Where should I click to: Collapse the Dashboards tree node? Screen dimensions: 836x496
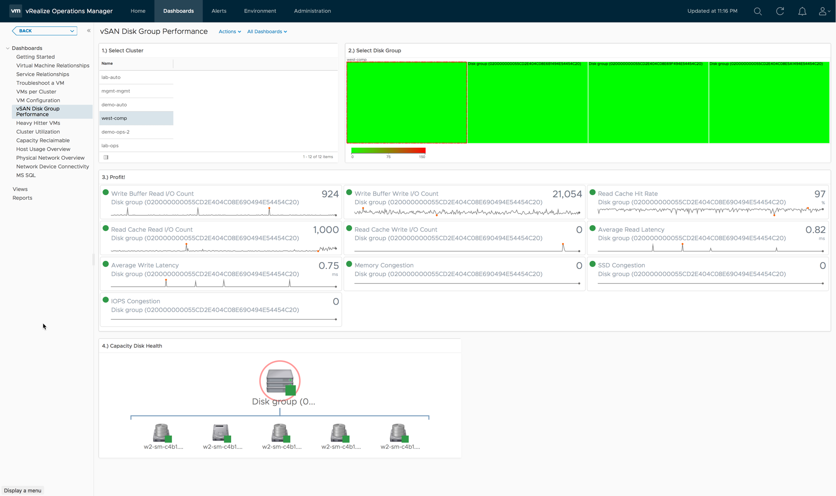[x=7, y=48]
